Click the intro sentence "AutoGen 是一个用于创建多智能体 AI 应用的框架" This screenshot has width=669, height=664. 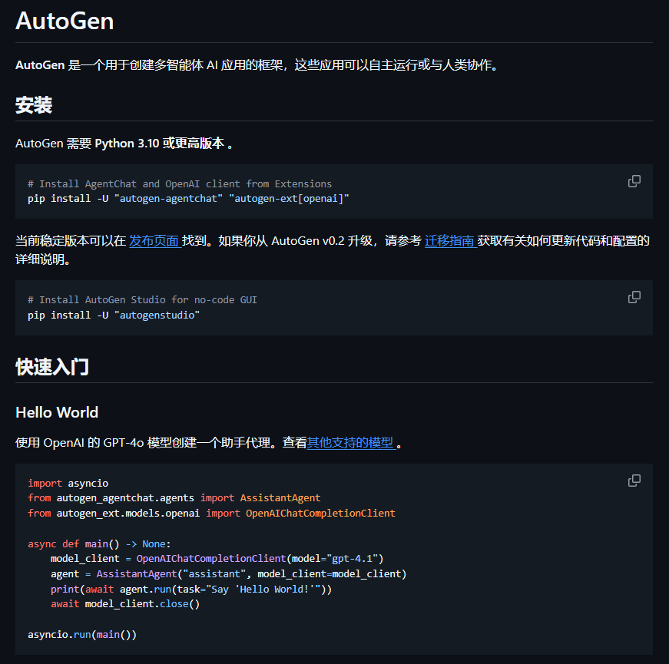point(149,64)
